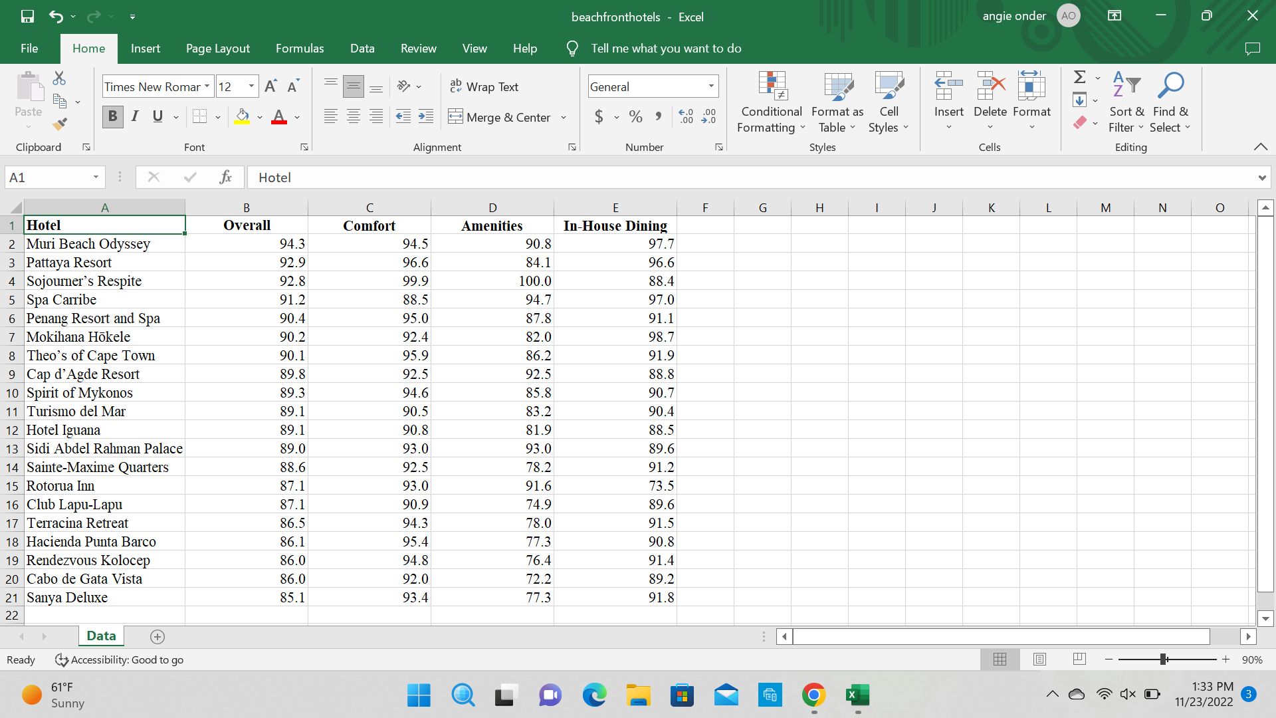
Task: Click the Cut scissors icon
Action: pos(59,78)
